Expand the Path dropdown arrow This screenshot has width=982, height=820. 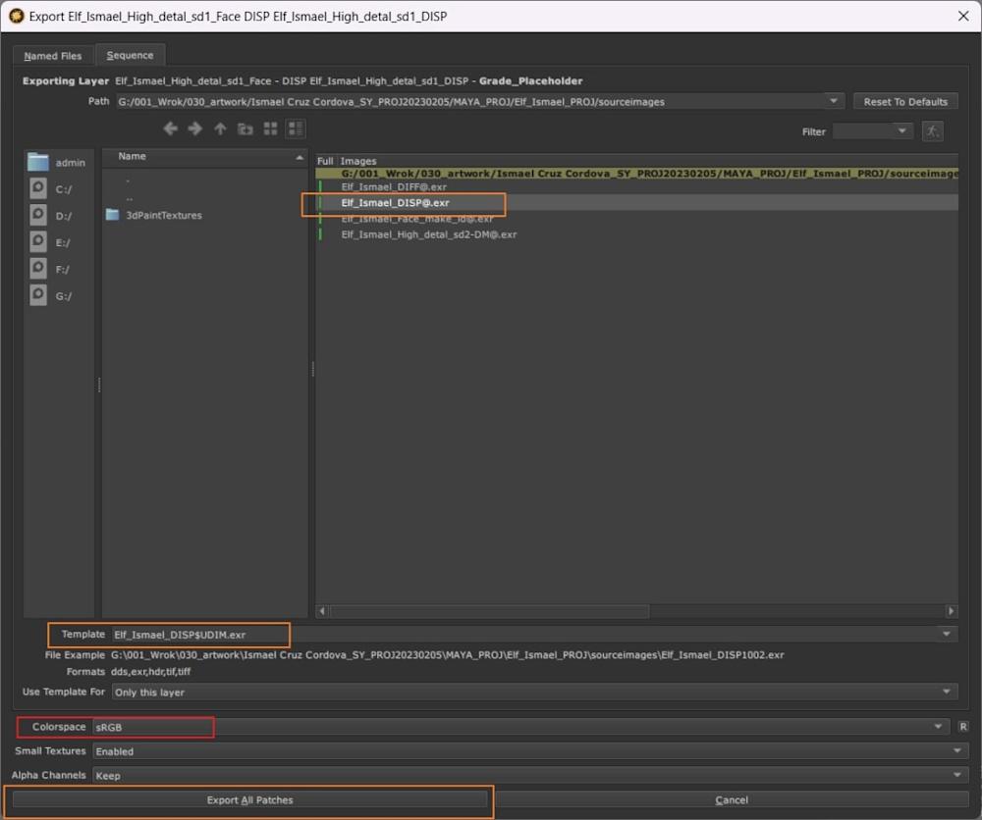click(x=834, y=101)
